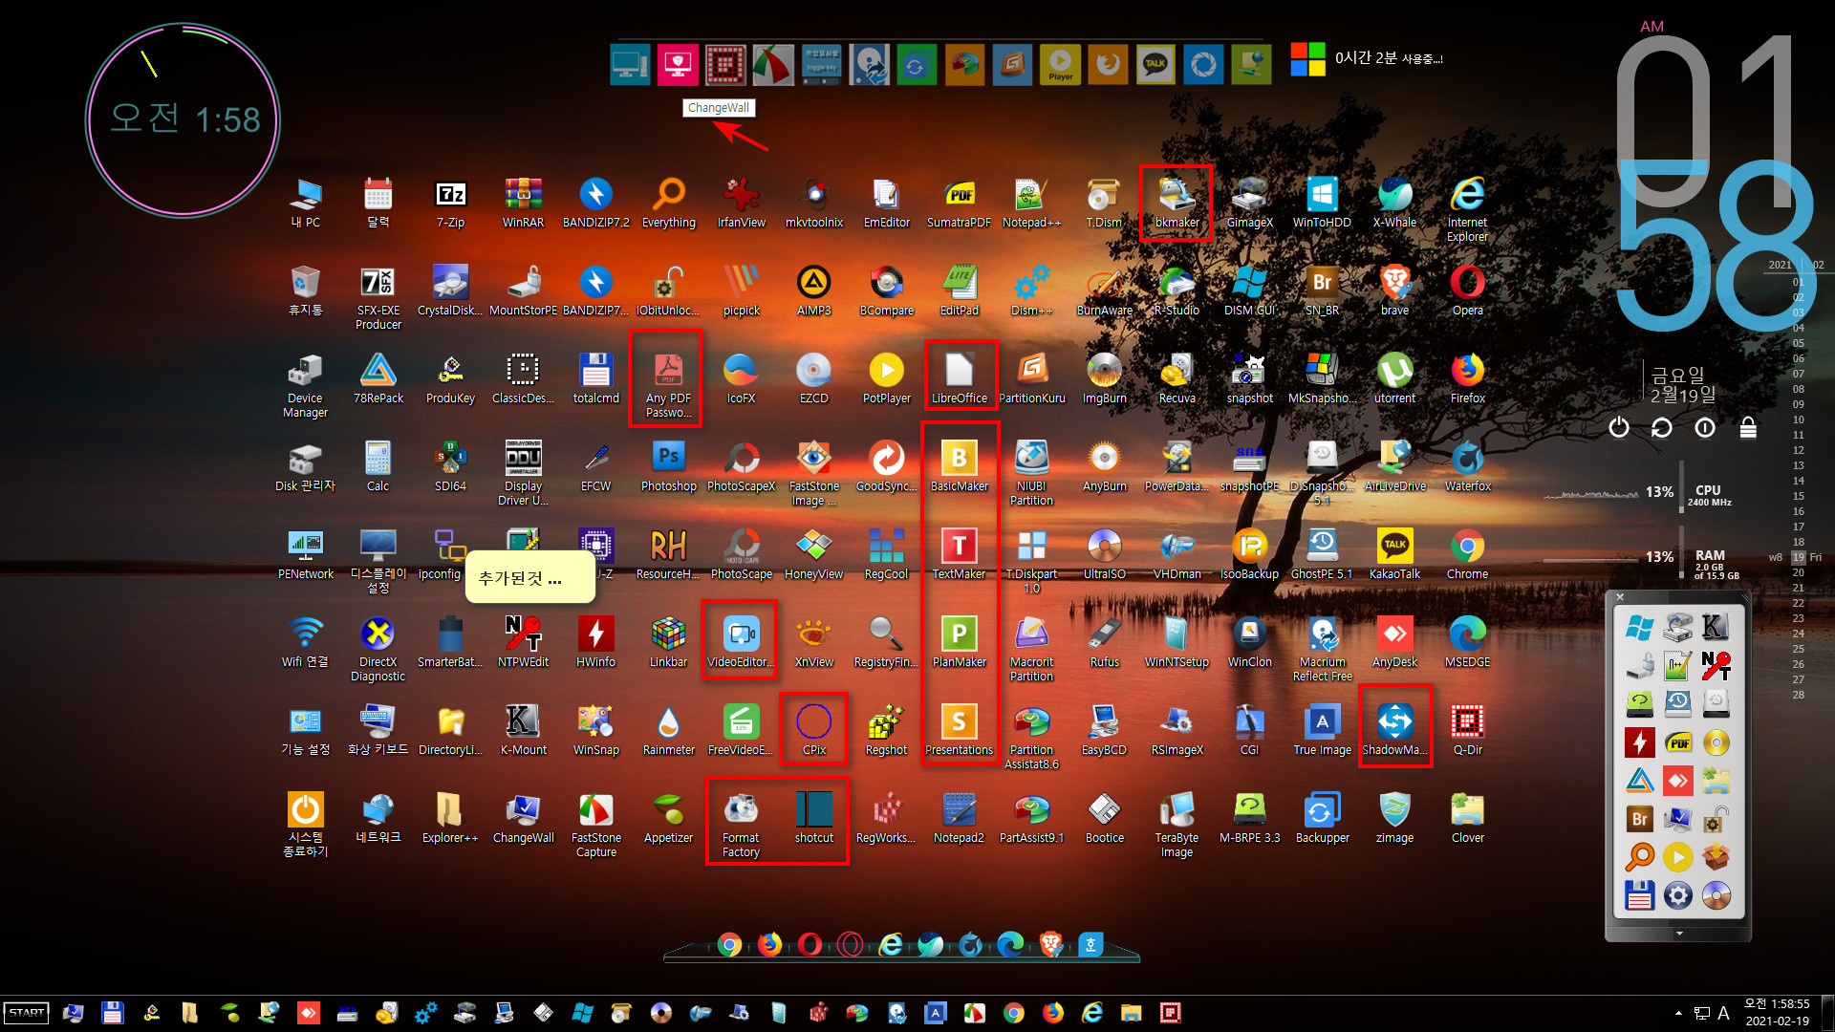Open Brave in the bottom browser dock

[x=1050, y=945]
